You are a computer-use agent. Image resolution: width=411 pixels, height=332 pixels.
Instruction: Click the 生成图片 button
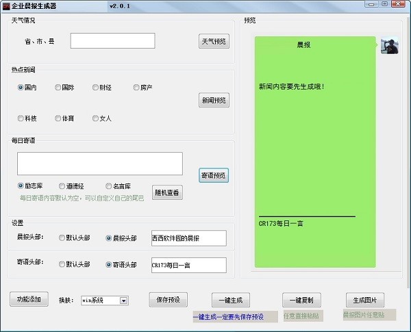[364, 300]
